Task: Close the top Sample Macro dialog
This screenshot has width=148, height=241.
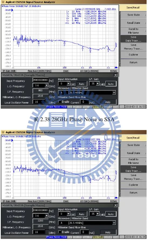Action: (x=115, y=75)
